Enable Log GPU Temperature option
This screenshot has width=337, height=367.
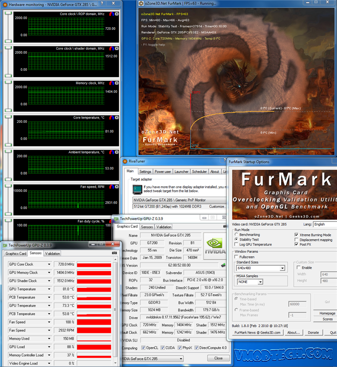point(236,244)
